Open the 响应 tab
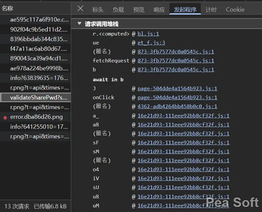Viewport: 262px width, 212px height. pos(159,10)
